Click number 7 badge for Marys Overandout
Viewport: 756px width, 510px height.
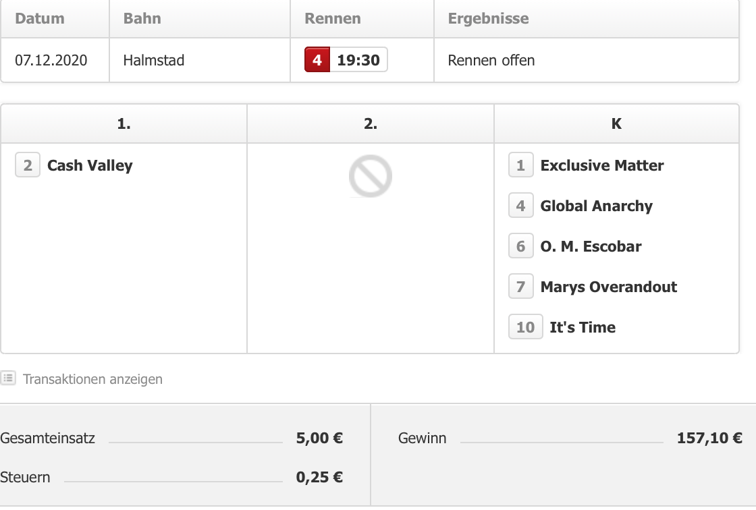tap(520, 287)
